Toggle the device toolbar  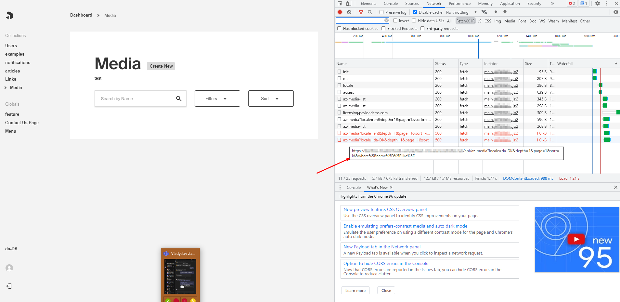click(349, 4)
